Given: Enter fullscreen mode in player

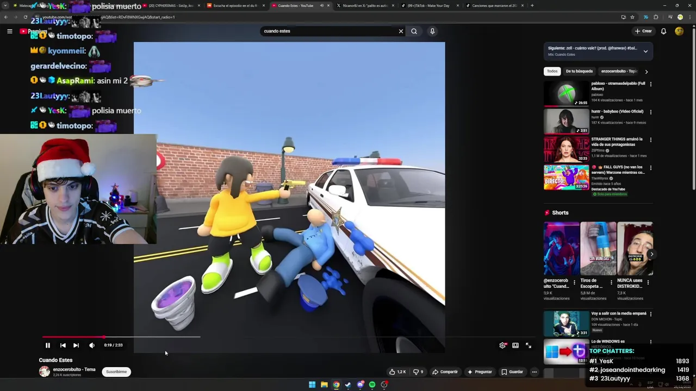Looking at the screenshot, I should (x=529, y=345).
